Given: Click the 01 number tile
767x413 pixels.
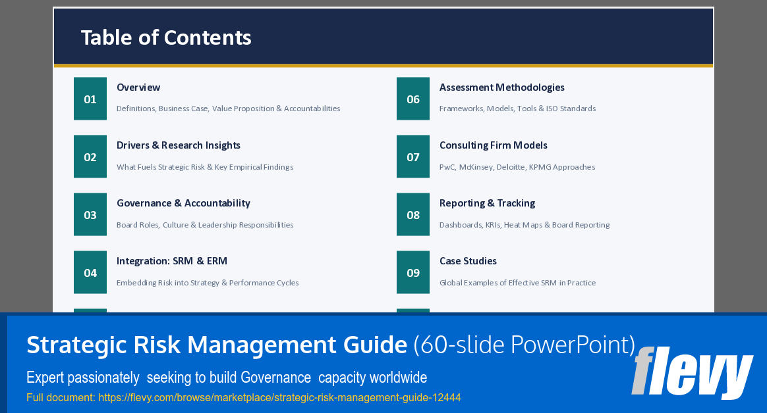Looking at the screenshot, I should (x=90, y=99).
